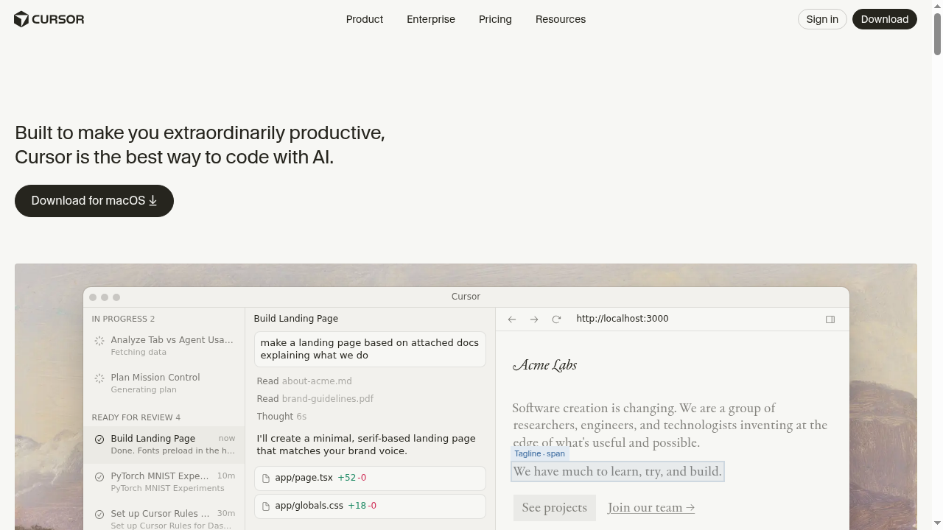The width and height of the screenshot is (943, 530).
Task: Click the back arrow in the preview browser
Action: click(x=511, y=319)
